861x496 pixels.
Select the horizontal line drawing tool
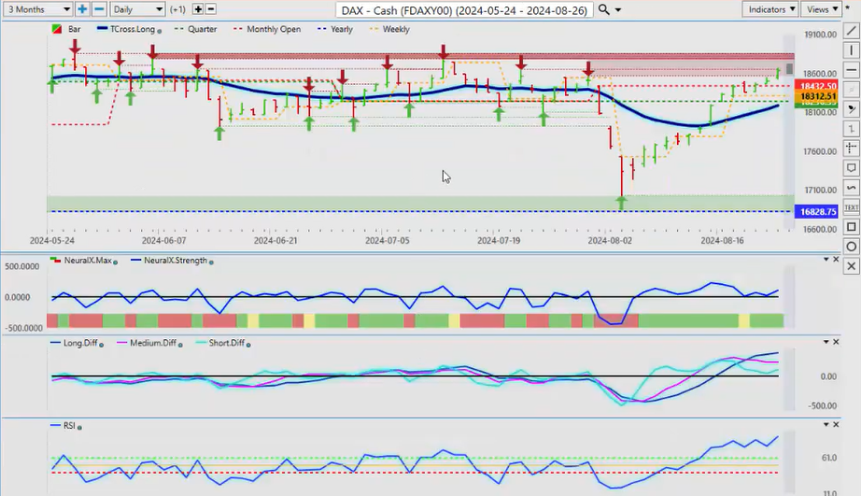(851, 69)
